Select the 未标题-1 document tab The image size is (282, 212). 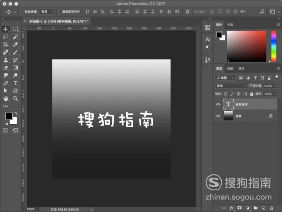point(59,21)
